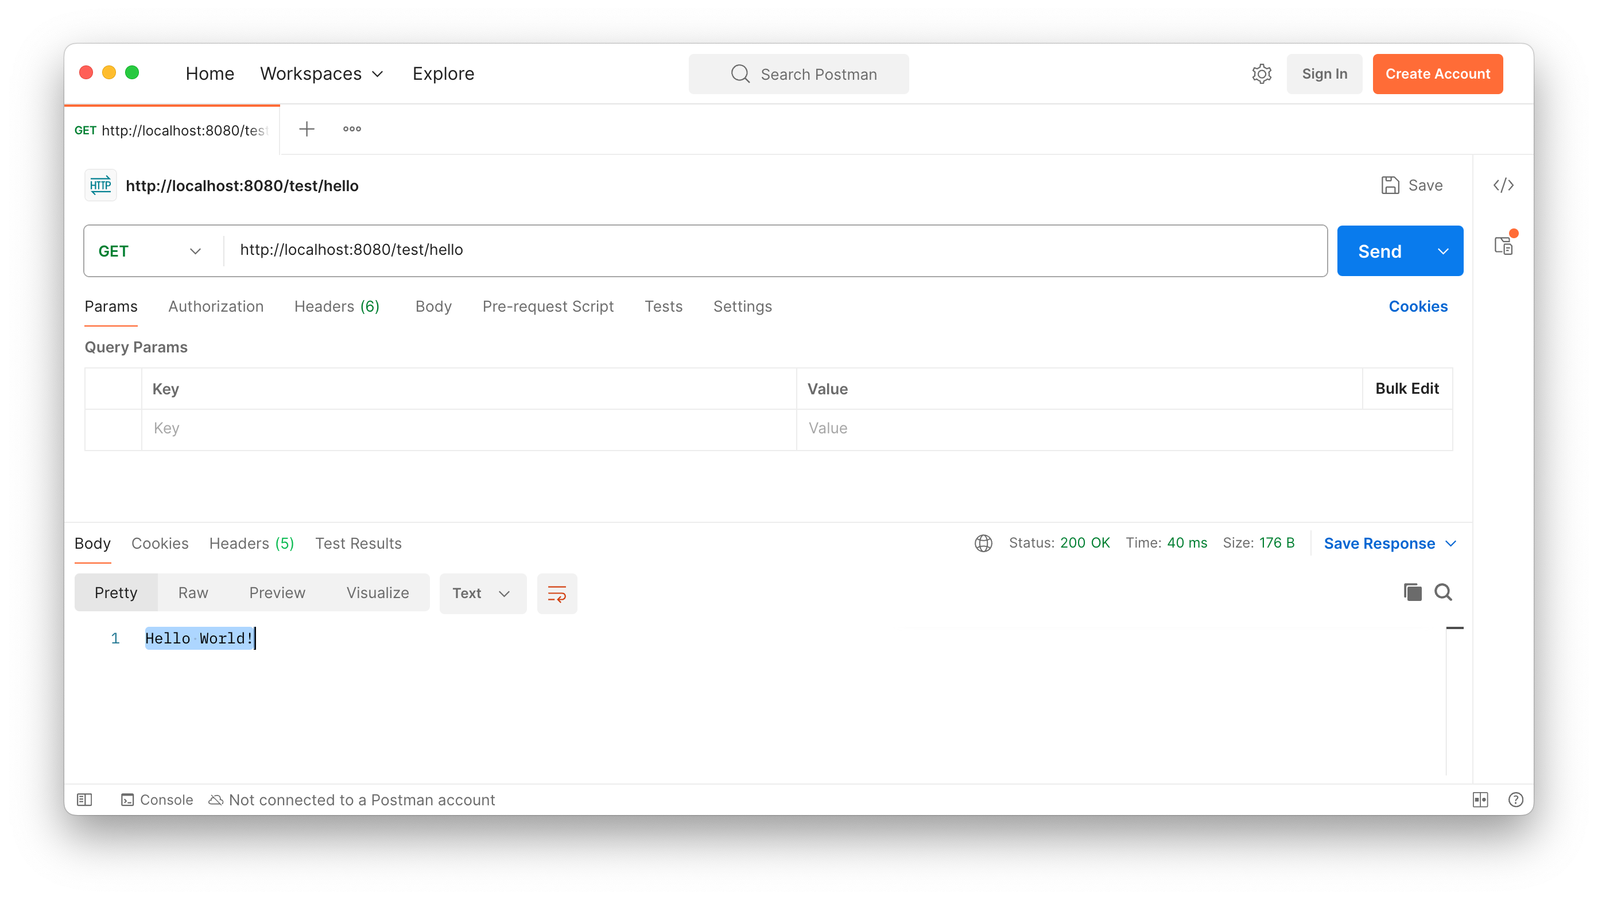Switch to response Headers (5) tab
1598x900 pixels.
point(251,544)
